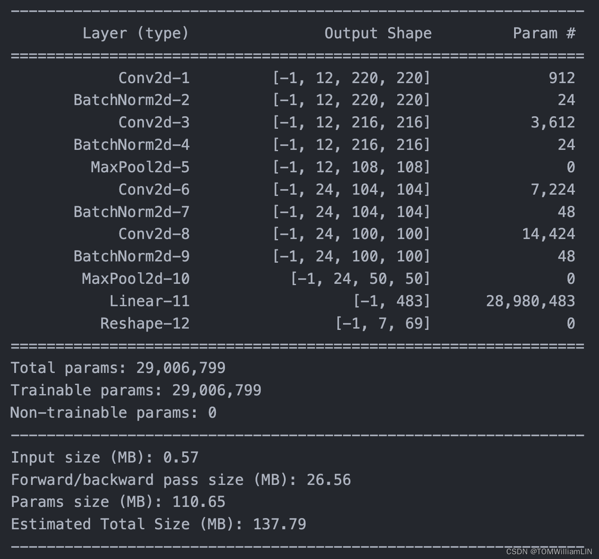This screenshot has width=599, height=559.
Task: Click the Output Shape column header
Action: [378, 33]
